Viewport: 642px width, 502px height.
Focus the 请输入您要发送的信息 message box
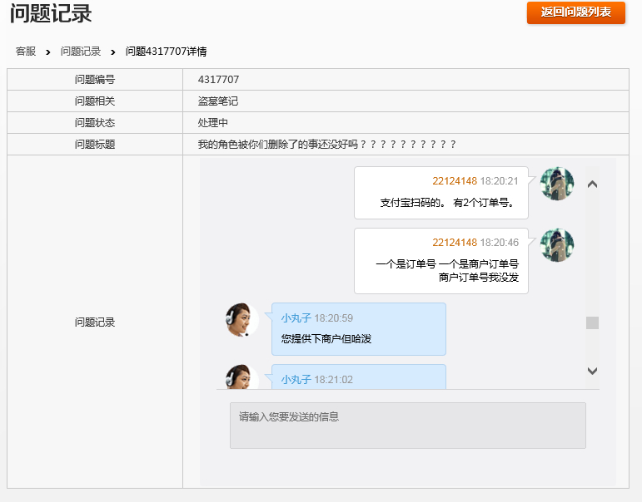coord(408,426)
